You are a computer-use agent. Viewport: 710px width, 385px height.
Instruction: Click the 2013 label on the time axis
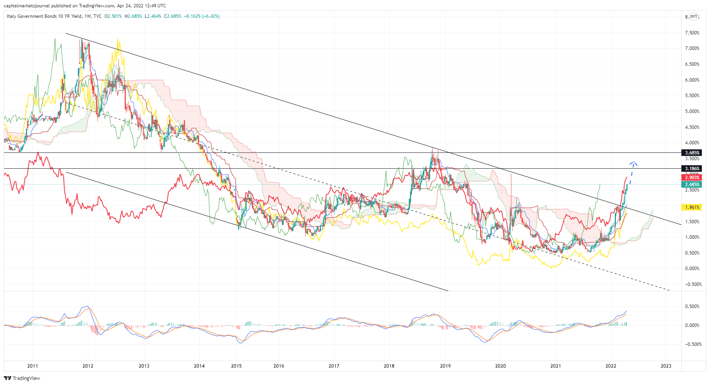(x=144, y=366)
